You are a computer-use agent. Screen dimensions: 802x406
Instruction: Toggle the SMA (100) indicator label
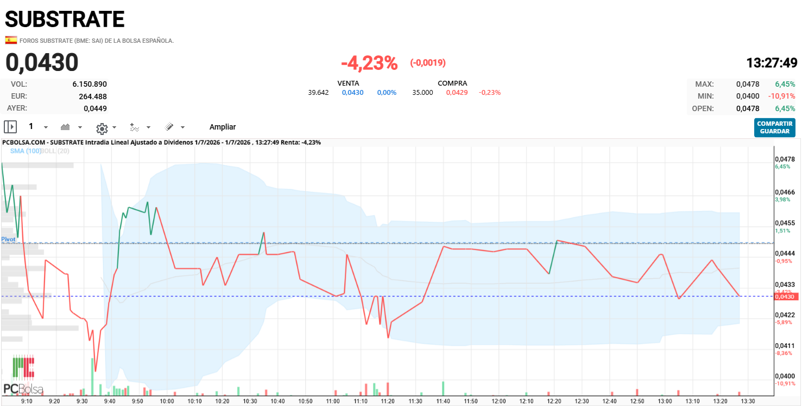point(26,151)
